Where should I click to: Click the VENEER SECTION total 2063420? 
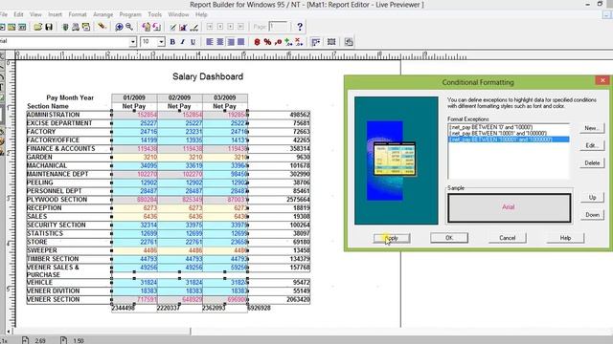298,299
